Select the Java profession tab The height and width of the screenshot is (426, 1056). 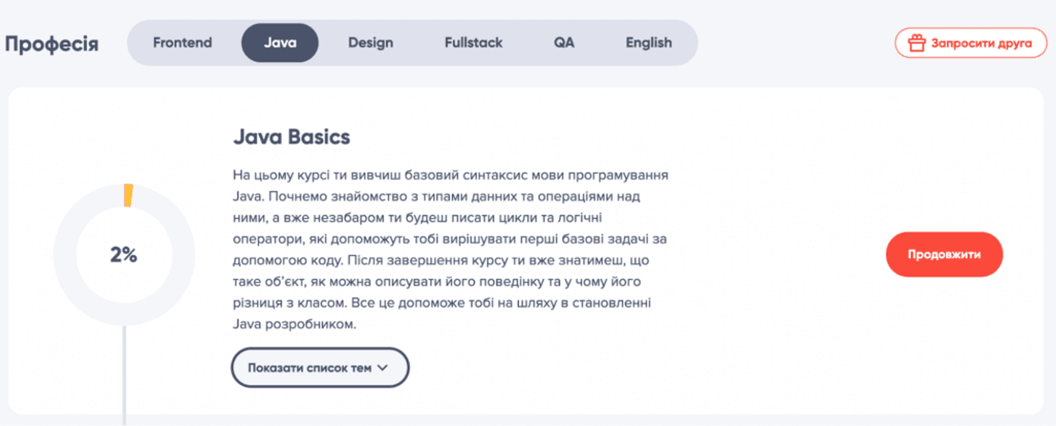[x=280, y=43]
